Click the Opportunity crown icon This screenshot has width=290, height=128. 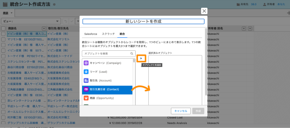tap(86, 98)
